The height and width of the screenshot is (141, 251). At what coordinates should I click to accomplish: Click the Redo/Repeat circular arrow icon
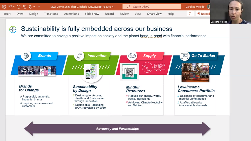click(x=19, y=7)
